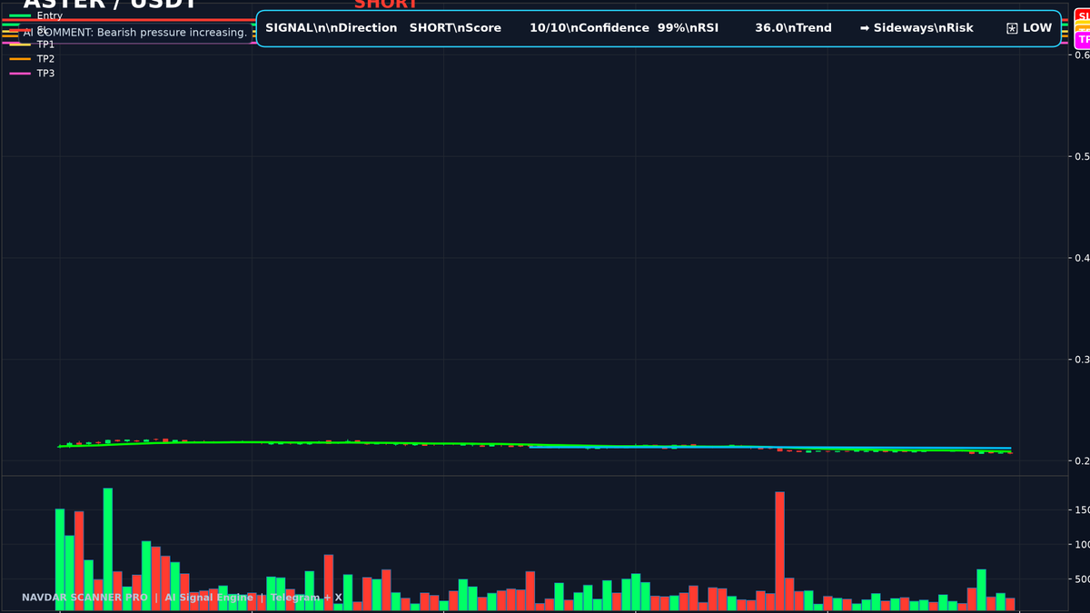Click the magenta TP price tag at right edge
This screenshot has height=613, width=1090.
pyautogui.click(x=1083, y=40)
